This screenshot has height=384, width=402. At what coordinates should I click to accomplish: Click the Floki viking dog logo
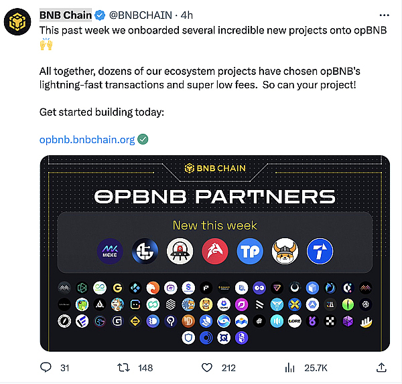point(285,251)
